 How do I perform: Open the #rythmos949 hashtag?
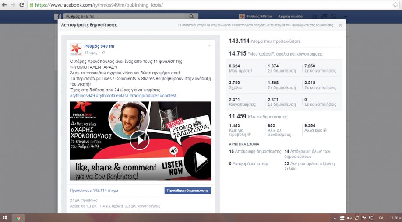coord(82,95)
